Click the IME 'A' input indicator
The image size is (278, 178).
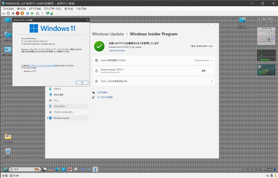pyautogui.click(x=252, y=170)
